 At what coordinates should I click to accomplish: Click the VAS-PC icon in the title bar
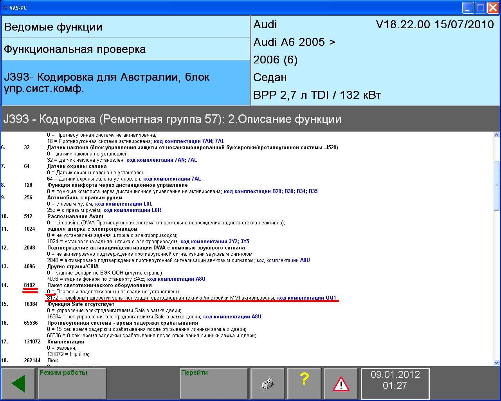(x=5, y=7)
